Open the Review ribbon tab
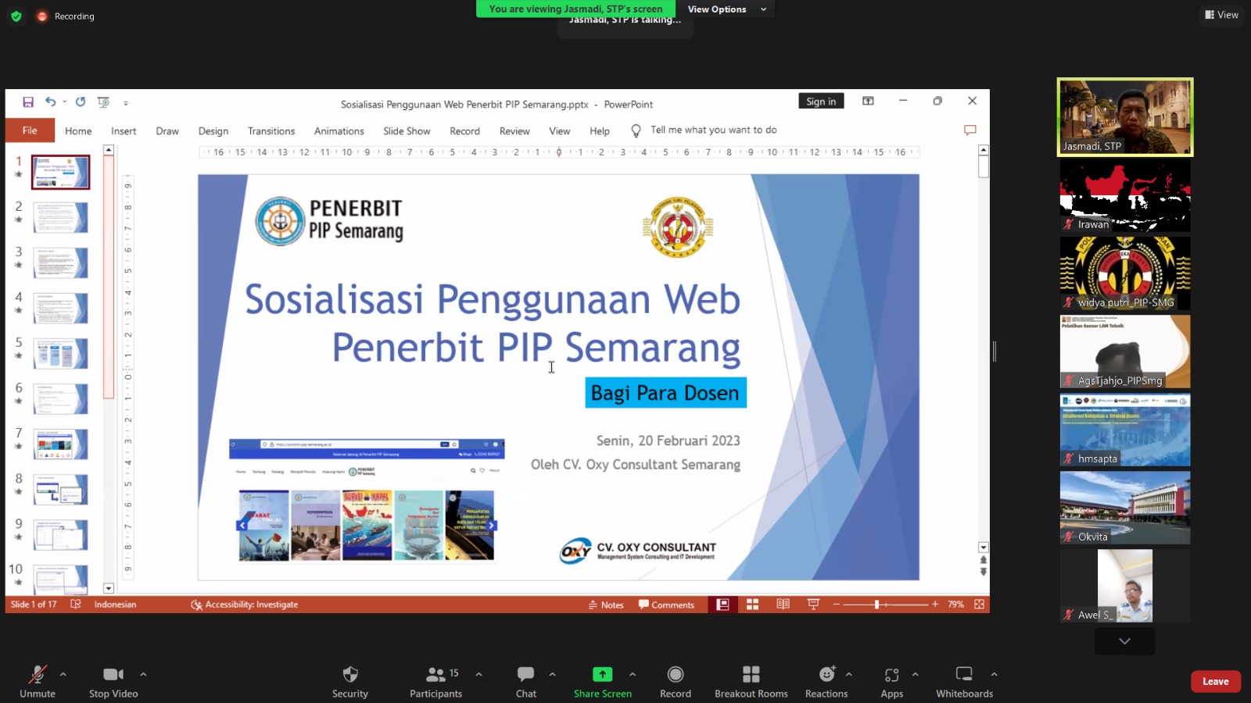1251x703 pixels. 514,131
